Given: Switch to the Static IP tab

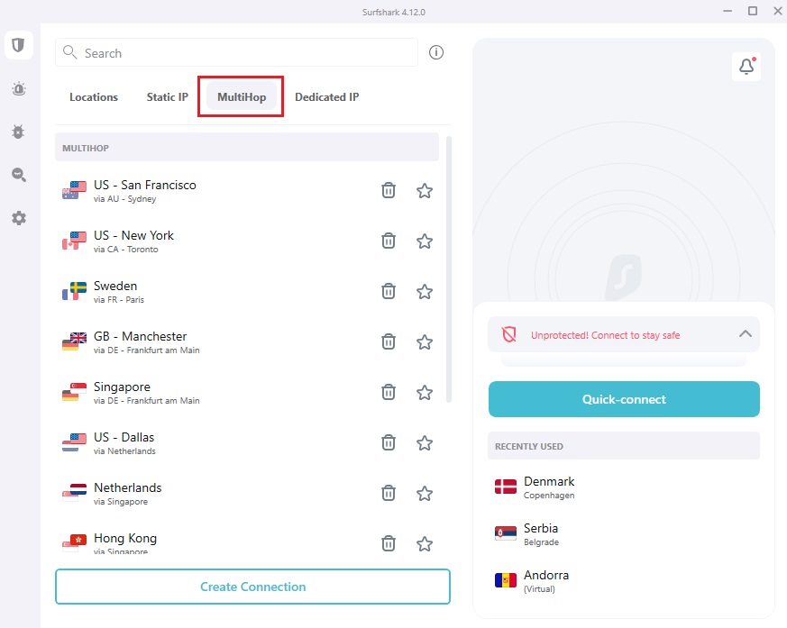Looking at the screenshot, I should (167, 97).
